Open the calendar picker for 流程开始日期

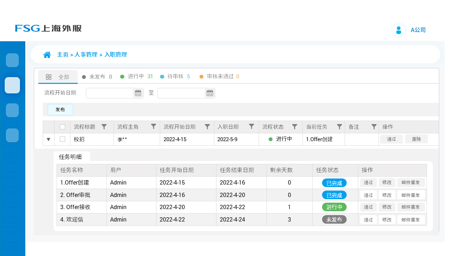138,93
